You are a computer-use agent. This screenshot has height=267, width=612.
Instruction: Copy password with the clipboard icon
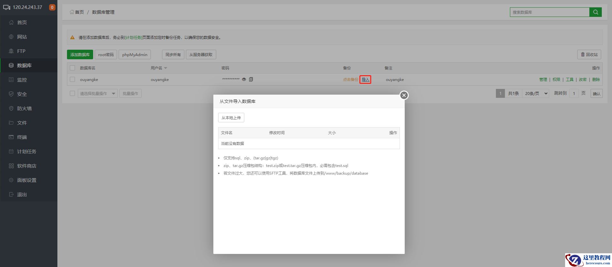[251, 79]
